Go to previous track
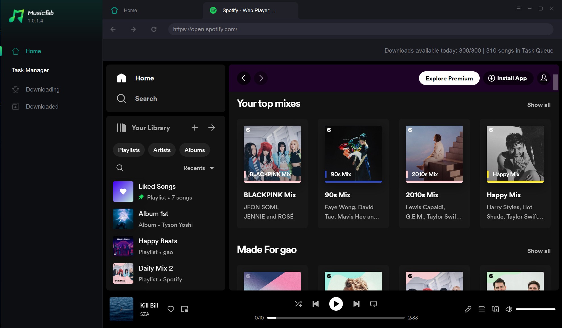 pyautogui.click(x=316, y=304)
